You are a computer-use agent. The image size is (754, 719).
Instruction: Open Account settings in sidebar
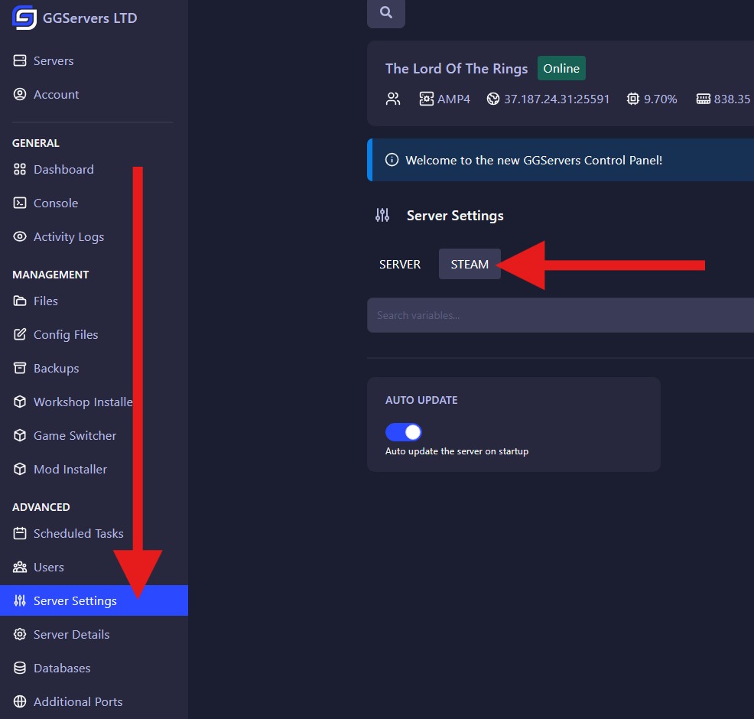(x=57, y=95)
